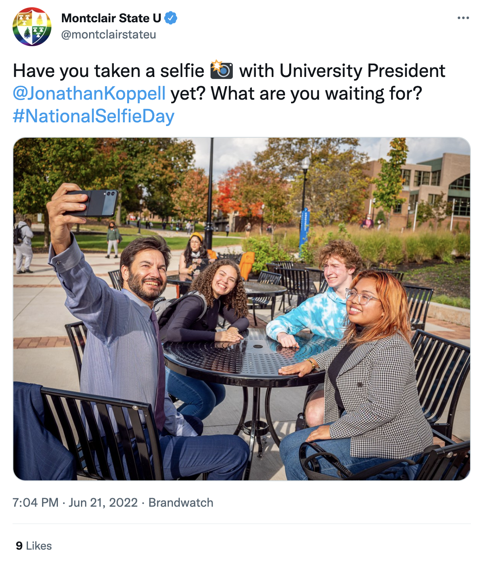Image resolution: width=481 pixels, height=563 pixels.
Task: Open the @JonathanKoppell mention
Action: [x=89, y=93]
